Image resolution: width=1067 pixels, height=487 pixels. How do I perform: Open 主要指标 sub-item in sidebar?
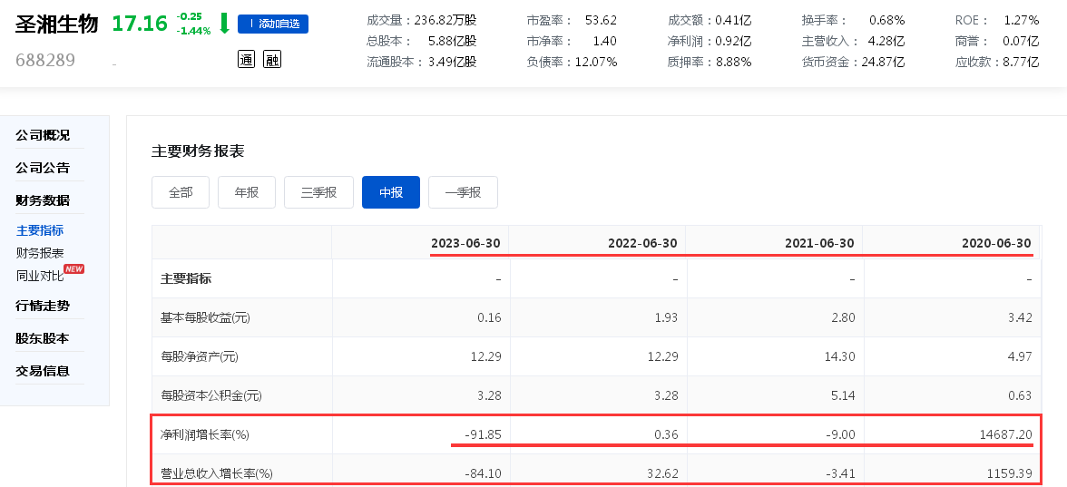40,230
